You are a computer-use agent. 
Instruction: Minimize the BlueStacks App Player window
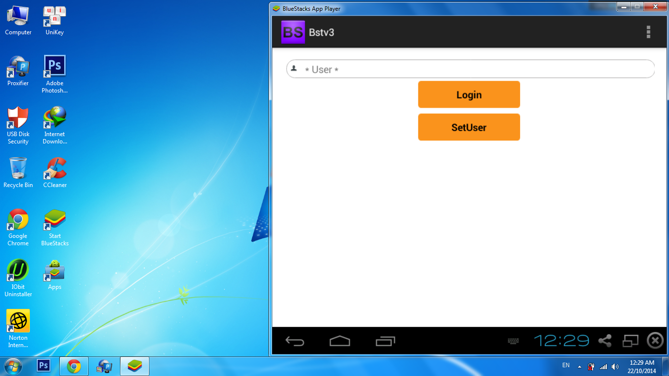pos(622,6)
